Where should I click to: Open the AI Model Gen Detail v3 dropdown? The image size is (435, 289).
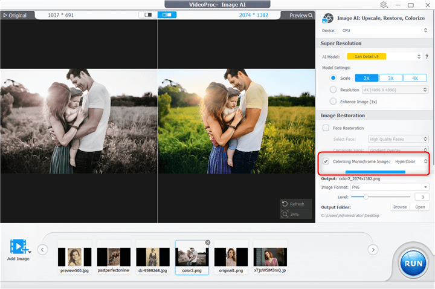[x=383, y=56]
